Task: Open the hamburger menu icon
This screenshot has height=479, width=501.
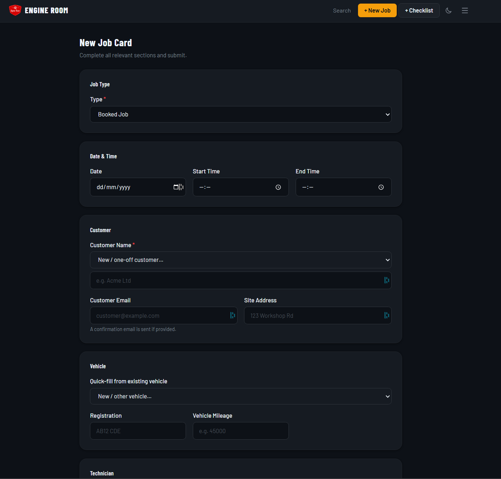Action: point(465,10)
